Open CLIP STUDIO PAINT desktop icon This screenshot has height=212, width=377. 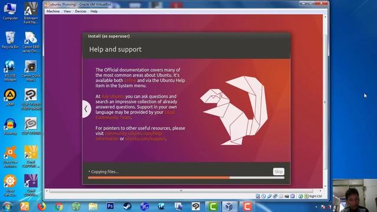31,100
